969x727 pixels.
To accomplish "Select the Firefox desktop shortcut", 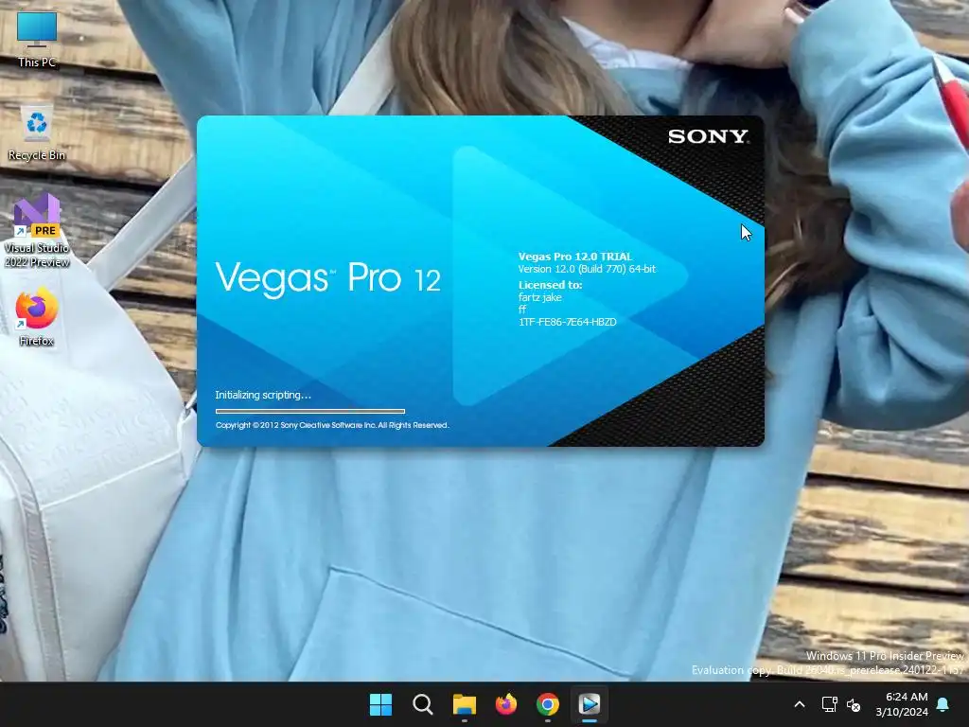I will [37, 317].
